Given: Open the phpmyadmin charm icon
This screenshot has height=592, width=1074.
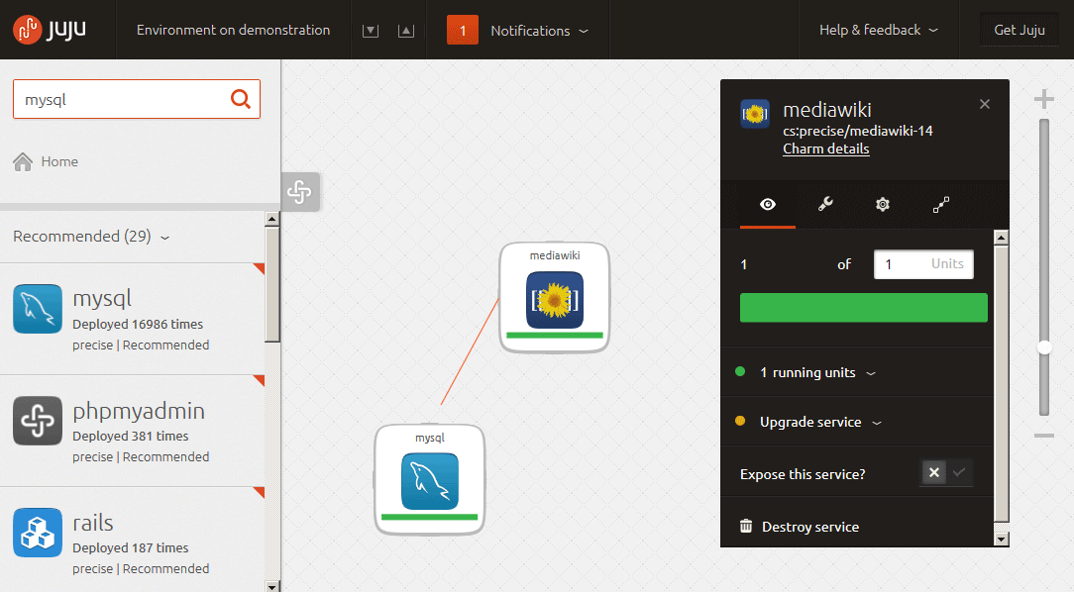Looking at the screenshot, I should click(x=38, y=421).
